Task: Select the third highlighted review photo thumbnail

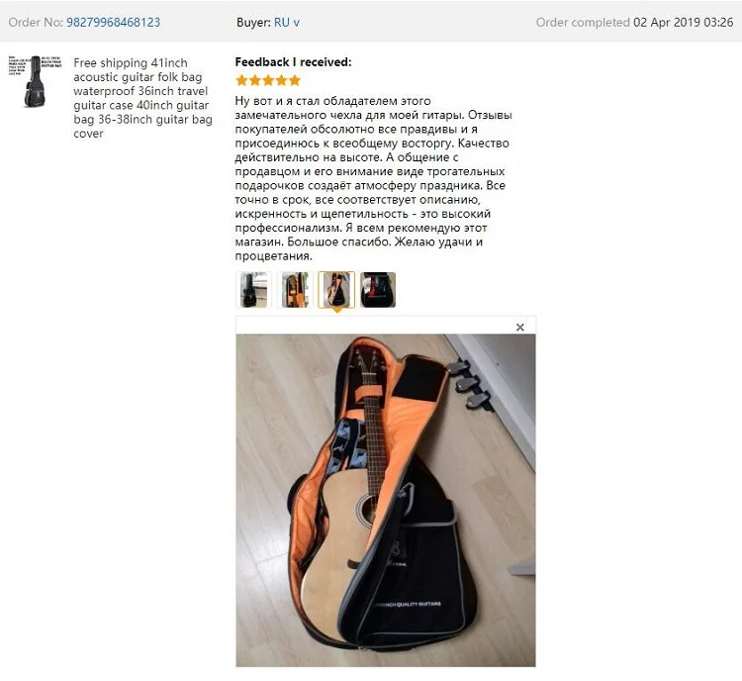Action: (x=336, y=289)
